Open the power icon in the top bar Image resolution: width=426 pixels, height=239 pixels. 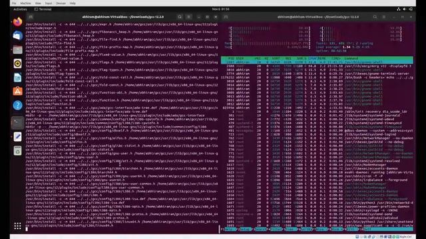[411, 9]
